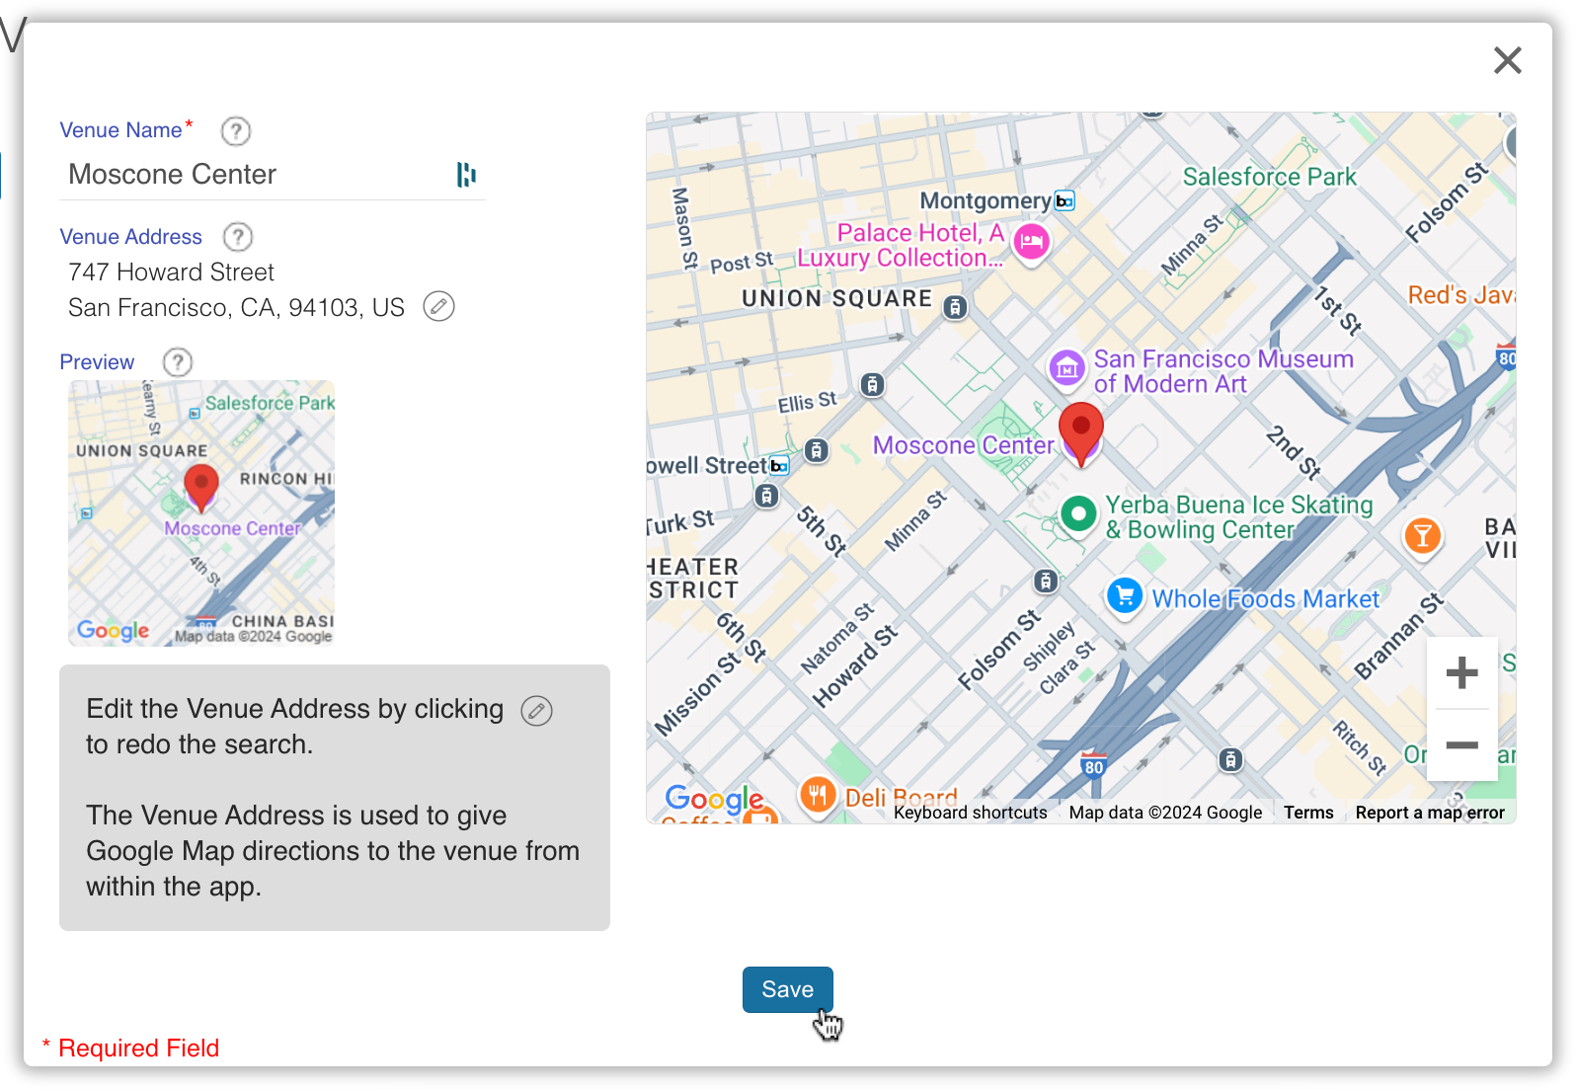
Task: Click Palace Hotel pink marker
Action: pyautogui.click(x=1032, y=241)
